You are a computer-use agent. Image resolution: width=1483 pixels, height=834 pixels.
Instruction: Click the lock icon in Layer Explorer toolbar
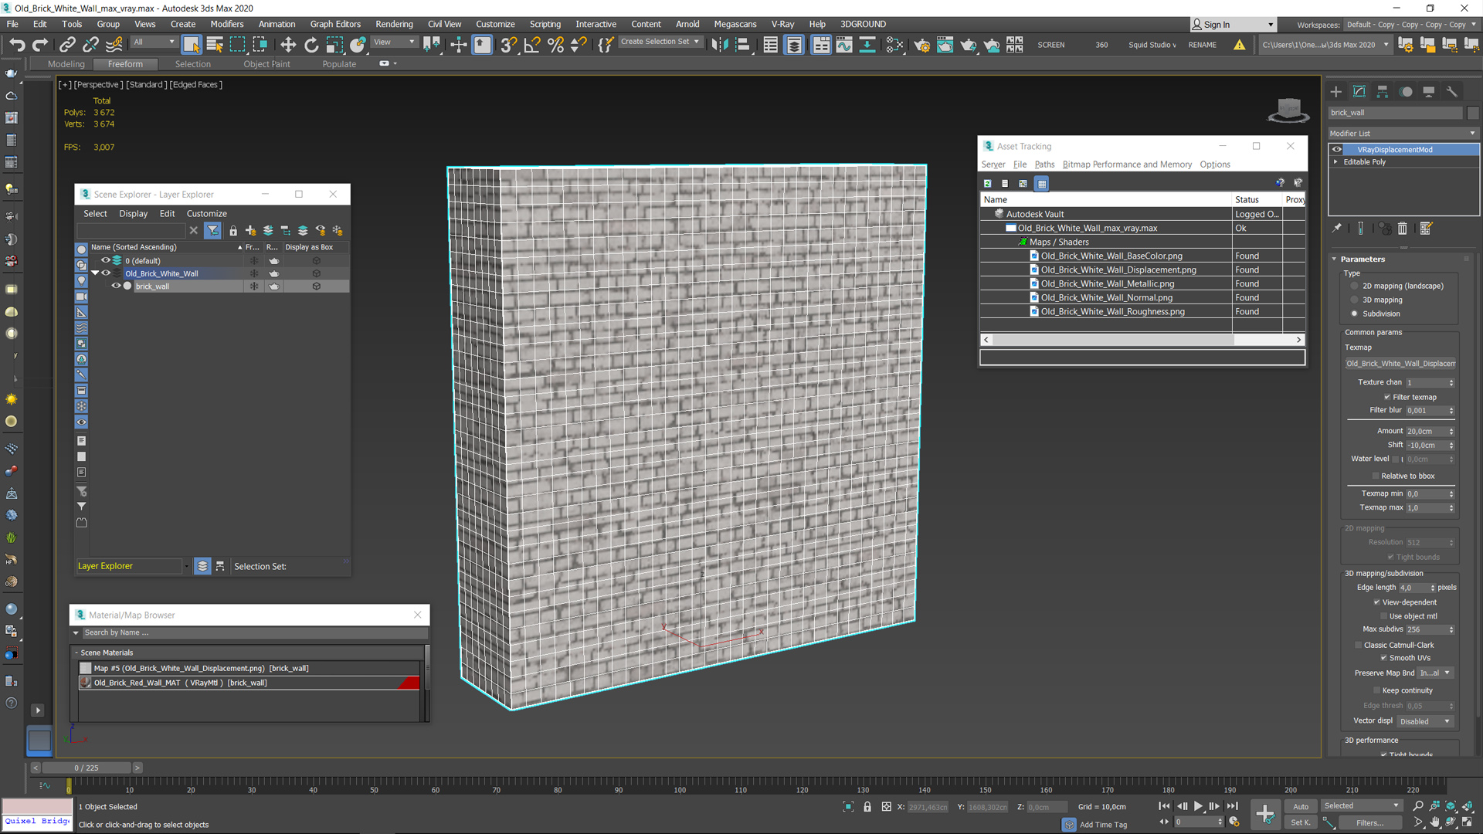pos(233,230)
